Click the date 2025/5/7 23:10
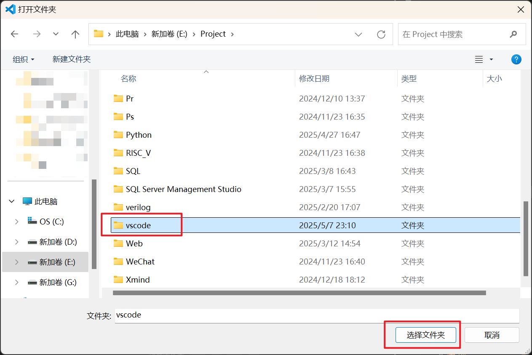The height and width of the screenshot is (355, 532). [x=327, y=225]
